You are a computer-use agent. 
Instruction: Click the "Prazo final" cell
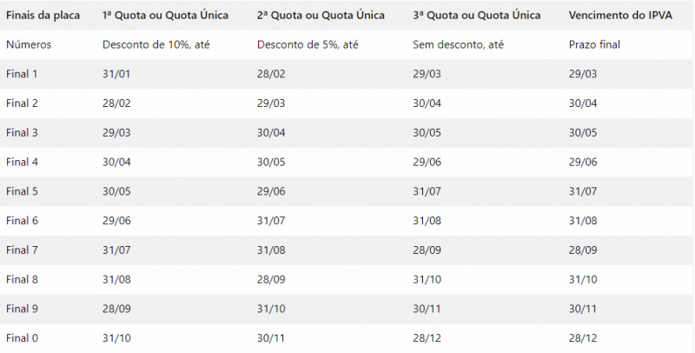(594, 44)
